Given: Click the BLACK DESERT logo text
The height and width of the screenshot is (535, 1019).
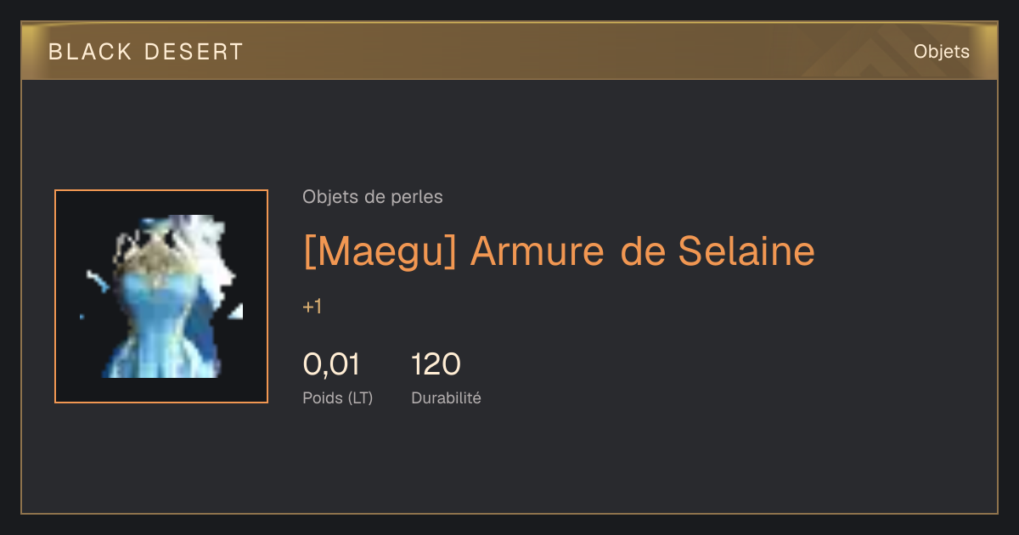Looking at the screenshot, I should tap(146, 52).
